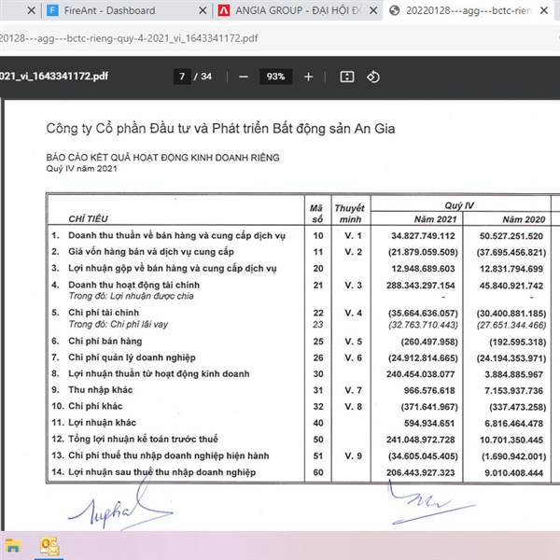Click the Quý IV năm 2021 subtitle

click(81, 169)
